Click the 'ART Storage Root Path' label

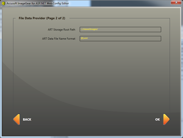pos(62,30)
